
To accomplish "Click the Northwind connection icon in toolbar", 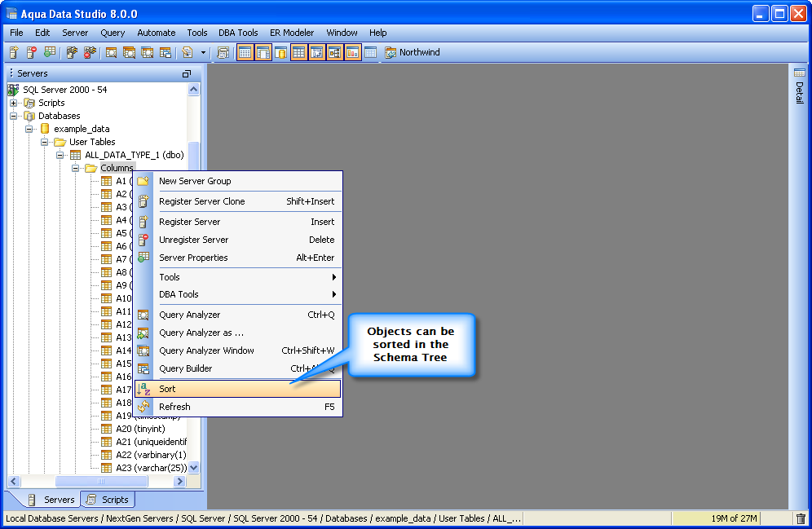I will click(391, 52).
